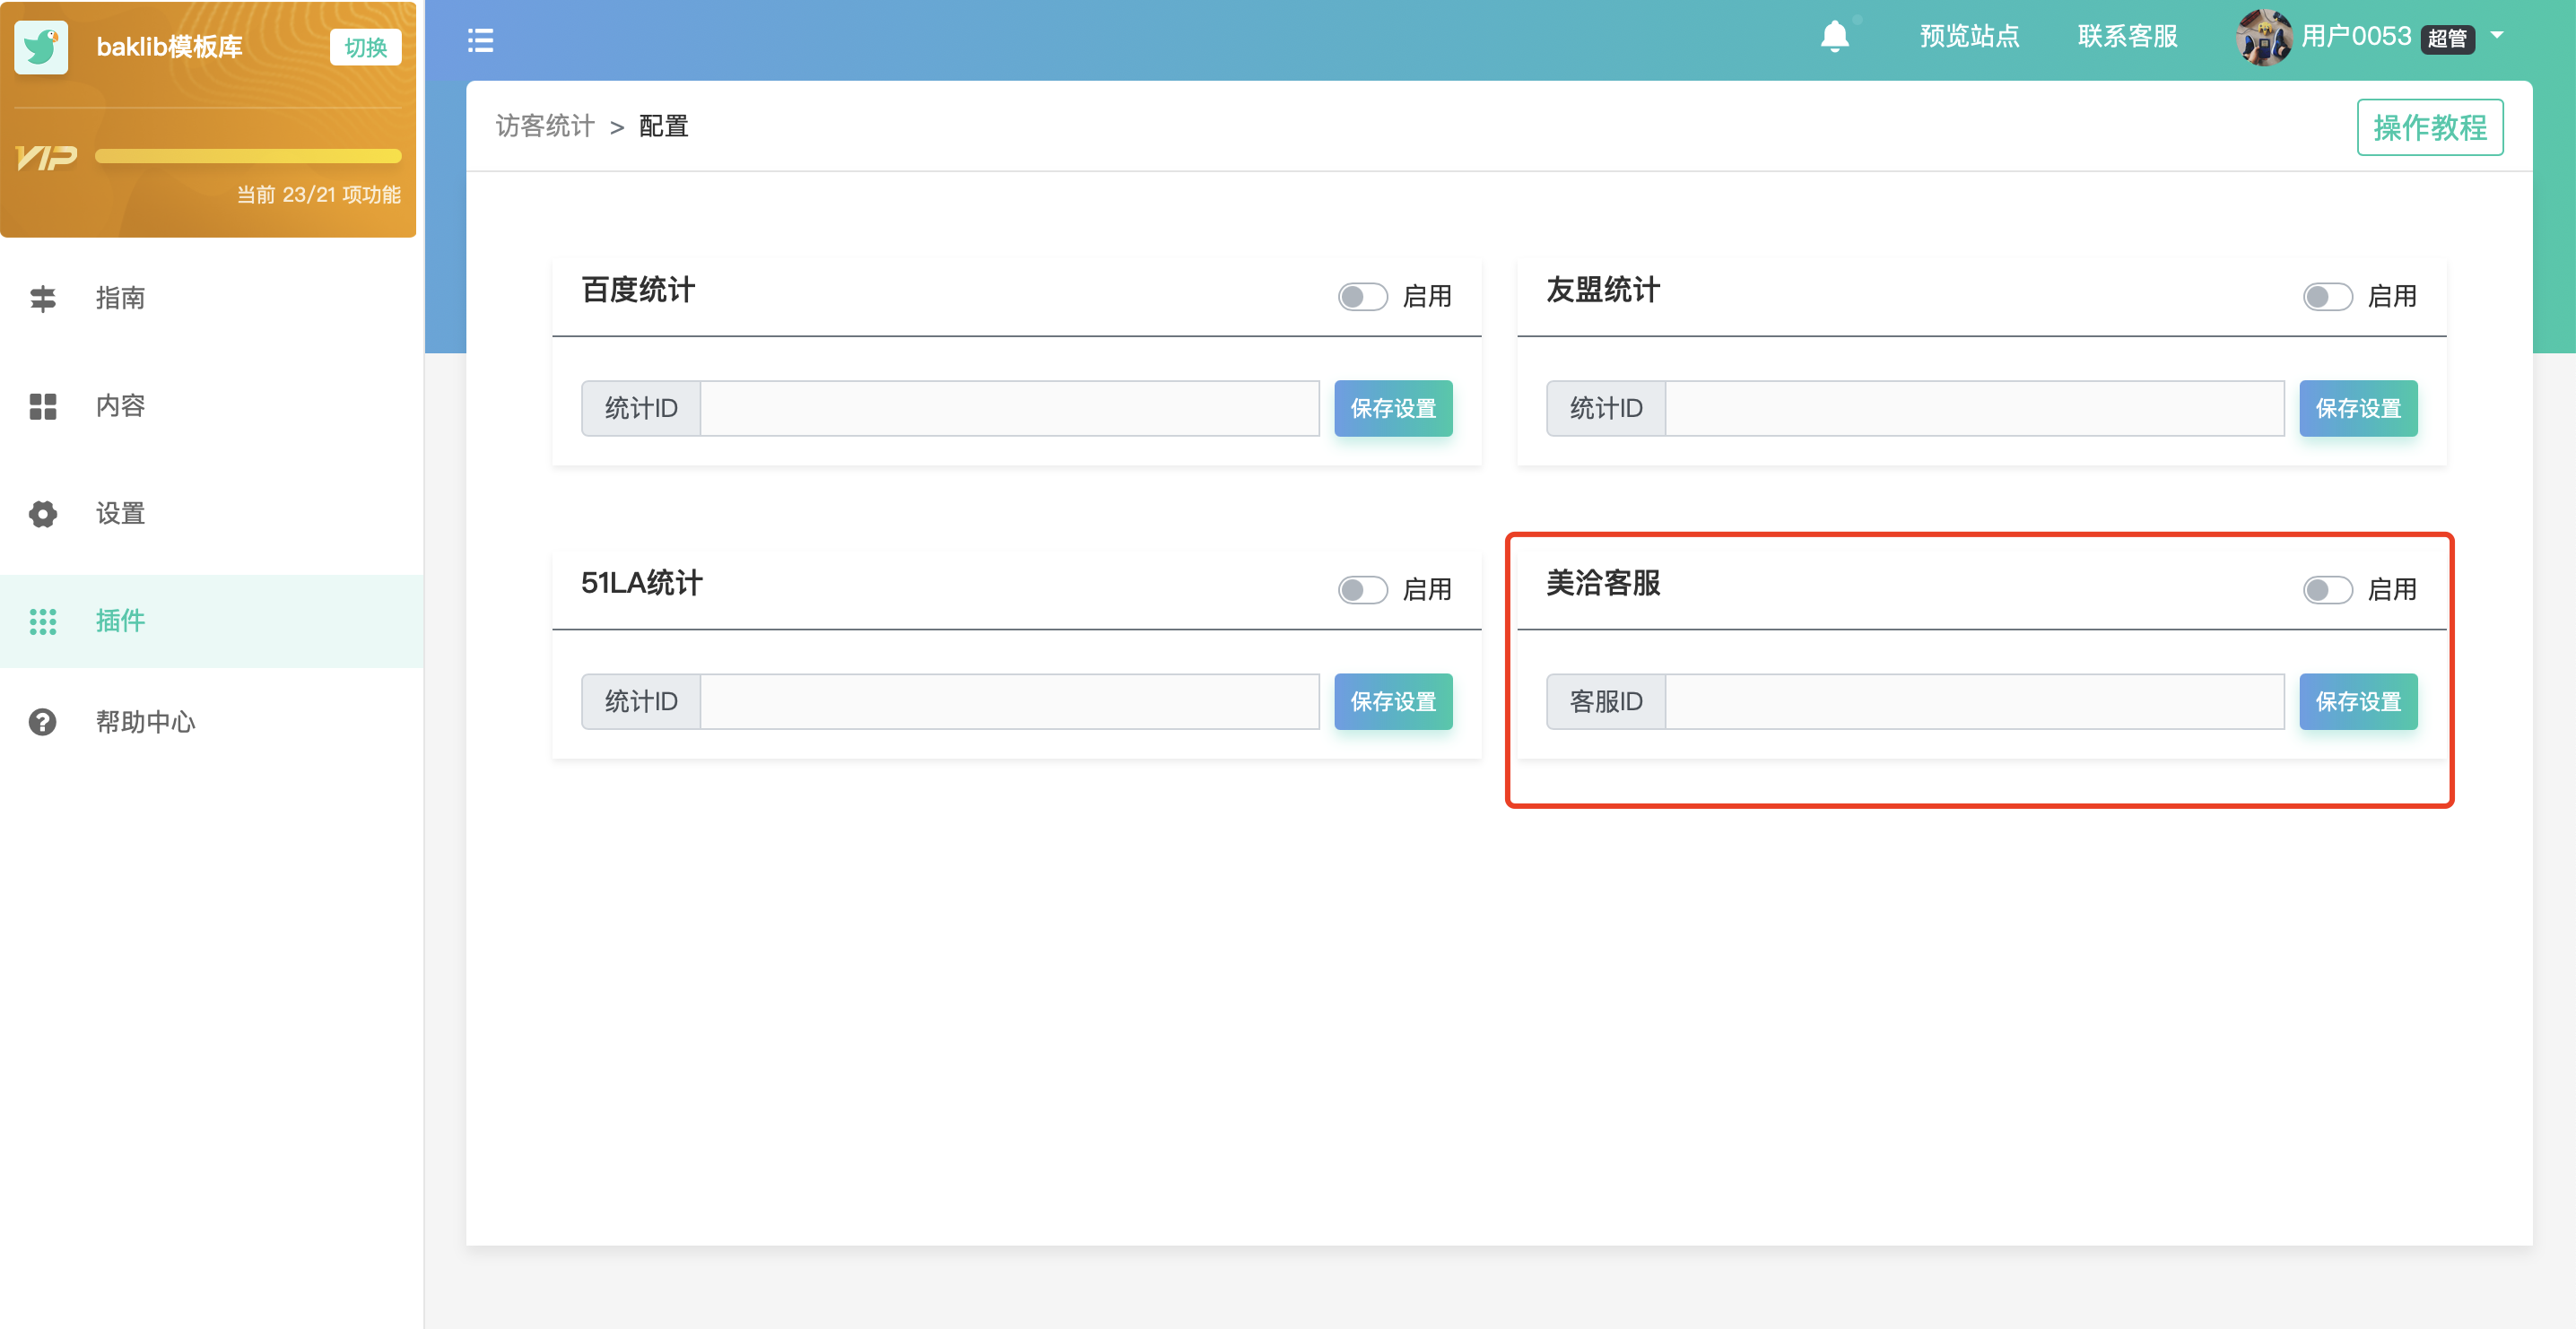This screenshot has width=2576, height=1329.
Task: Open the 指南 menu item
Action: click(x=212, y=298)
